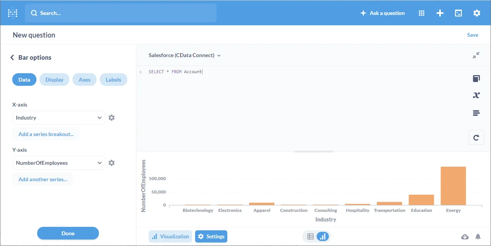Open the browse data grid icon

click(422, 13)
